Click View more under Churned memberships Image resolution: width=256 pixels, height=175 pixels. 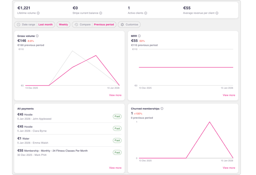pos(229,168)
